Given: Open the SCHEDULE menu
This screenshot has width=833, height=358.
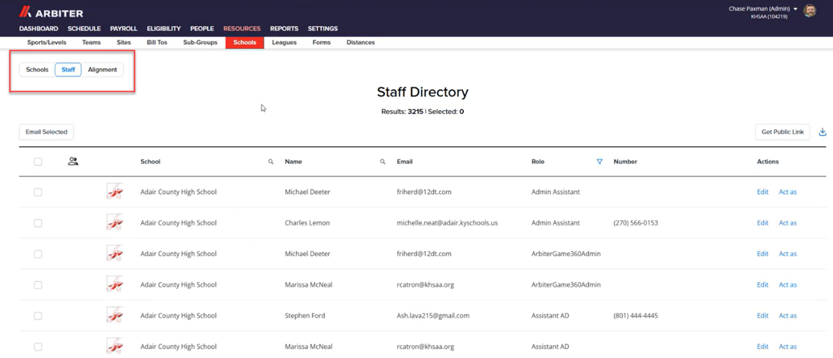Looking at the screenshot, I should pos(84,29).
